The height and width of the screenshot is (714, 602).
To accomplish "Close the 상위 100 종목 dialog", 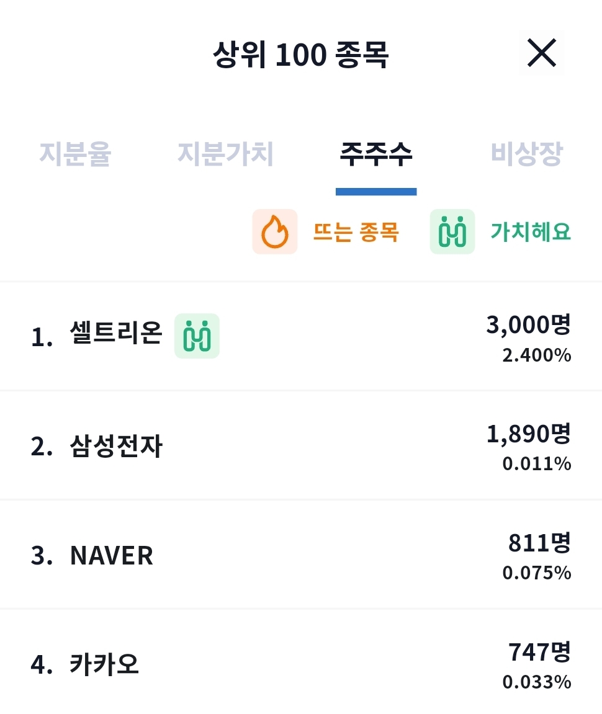I will (541, 53).
